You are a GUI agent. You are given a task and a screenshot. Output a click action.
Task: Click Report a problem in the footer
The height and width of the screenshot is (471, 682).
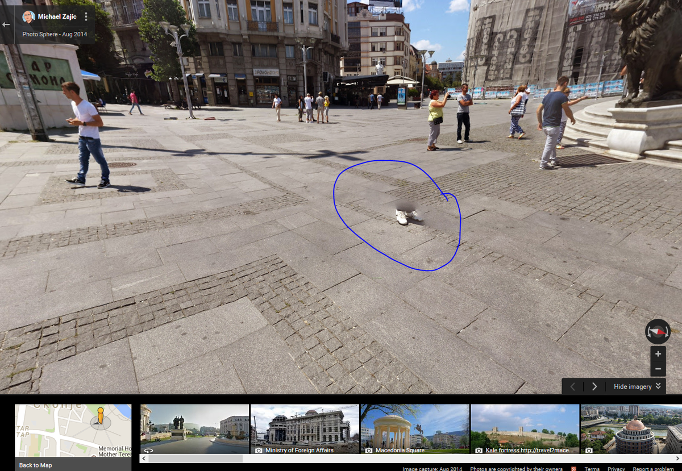654,468
